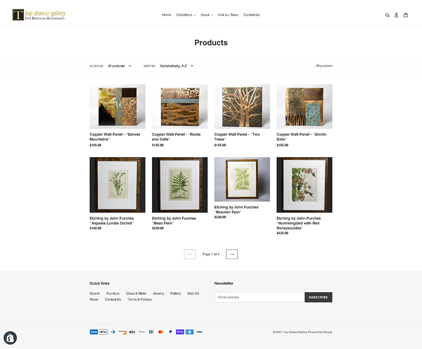Open the Shopify chat bag icon
This screenshot has height=349, width=422.
(x=10, y=338)
